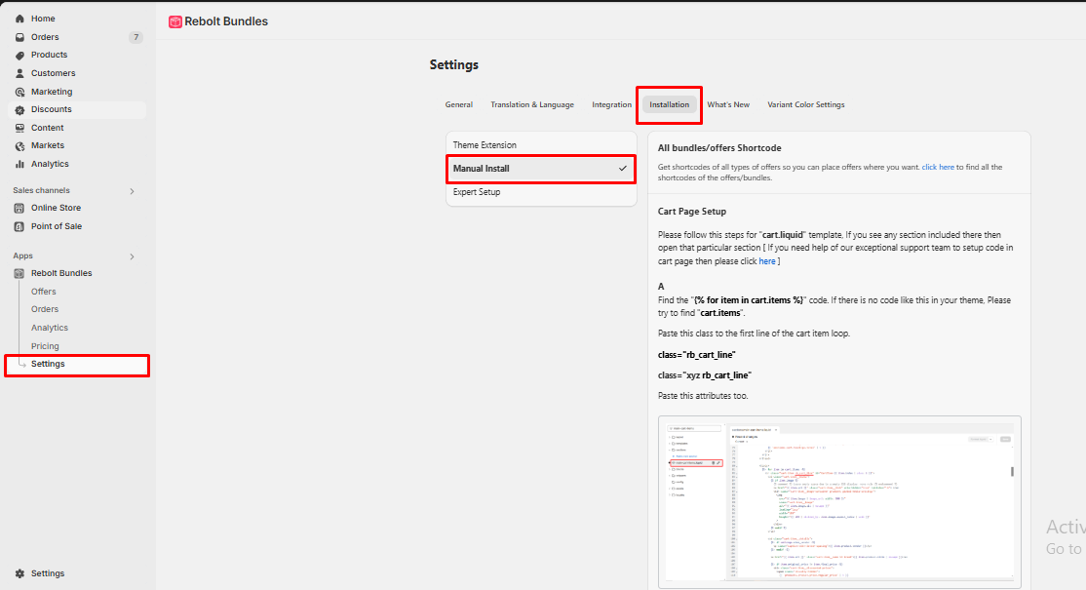
Task: Click the Discounts badge icon
Action: (x=19, y=109)
